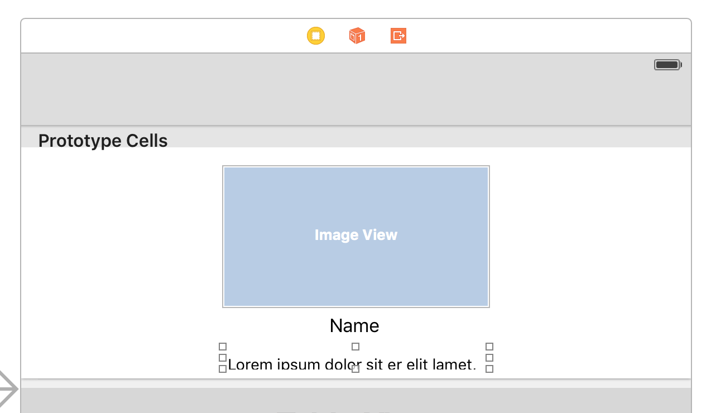Click the middle-right resize handle
The height and width of the screenshot is (413, 711).
tap(489, 358)
